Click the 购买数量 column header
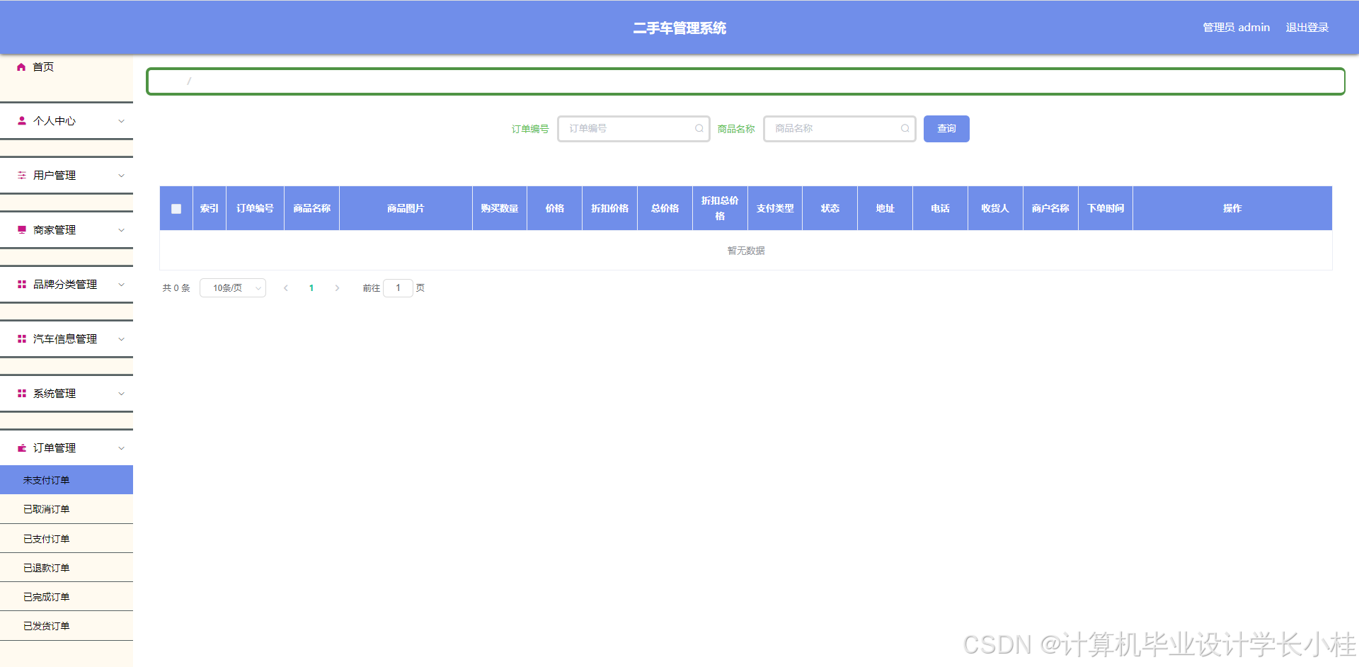 coord(500,209)
